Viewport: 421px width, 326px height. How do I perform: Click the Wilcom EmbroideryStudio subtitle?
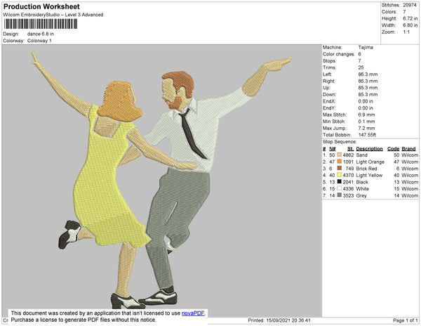pos(53,15)
